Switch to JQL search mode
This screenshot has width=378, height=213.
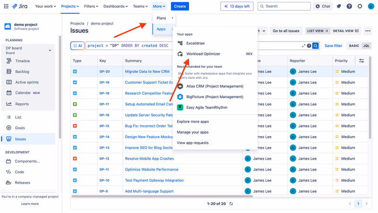(x=366, y=46)
